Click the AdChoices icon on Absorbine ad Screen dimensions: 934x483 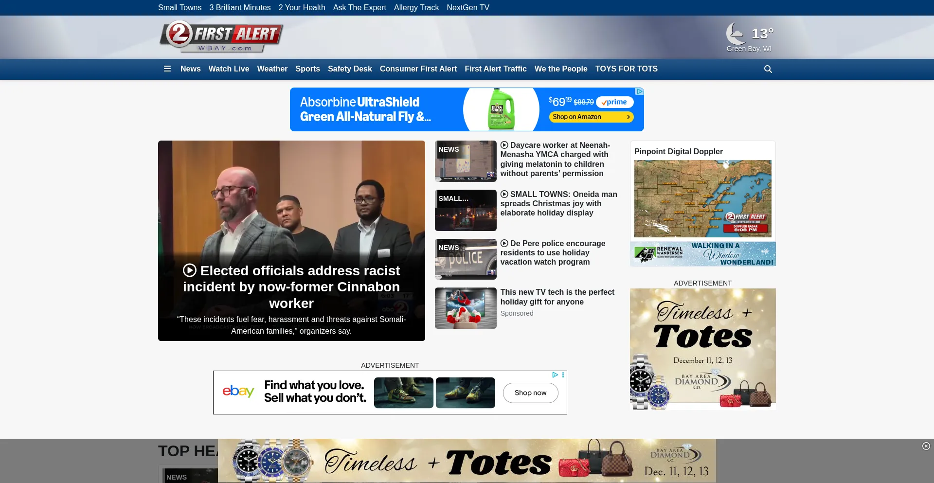[639, 91]
